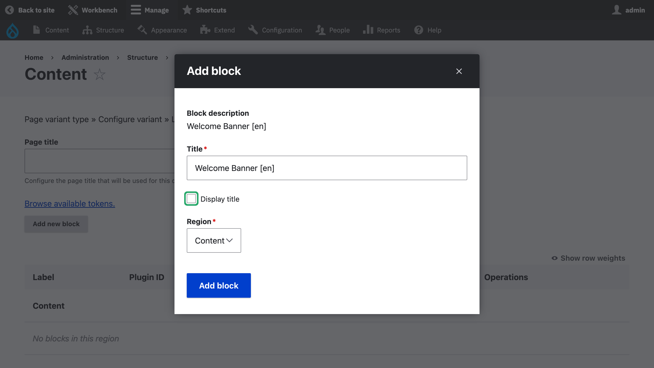Open the admin user account menu
The width and height of the screenshot is (654, 368).
click(628, 10)
